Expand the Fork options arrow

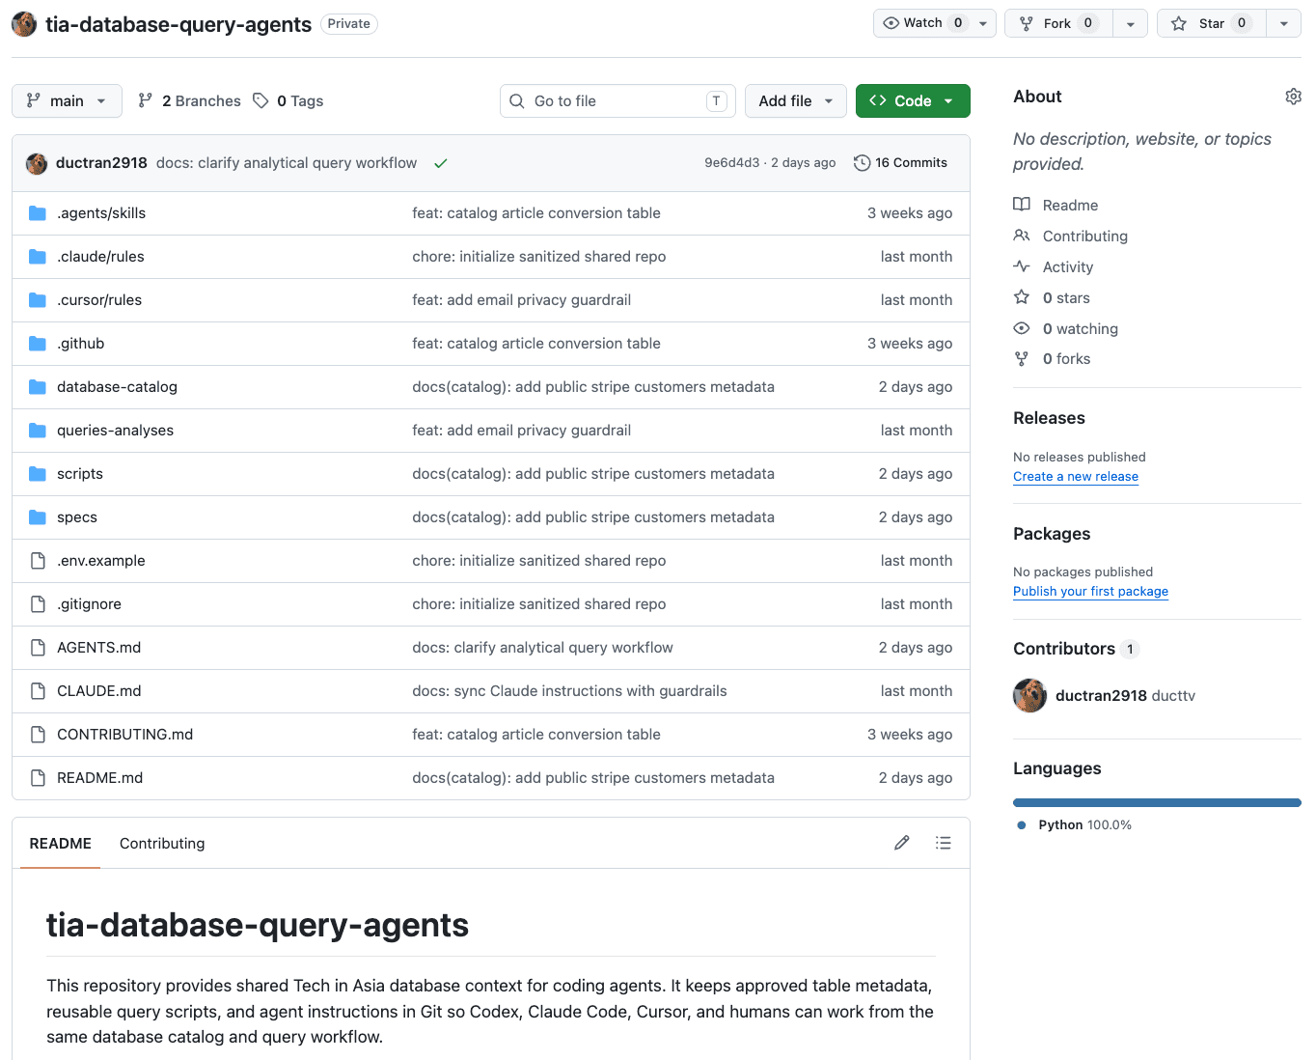[1130, 23]
